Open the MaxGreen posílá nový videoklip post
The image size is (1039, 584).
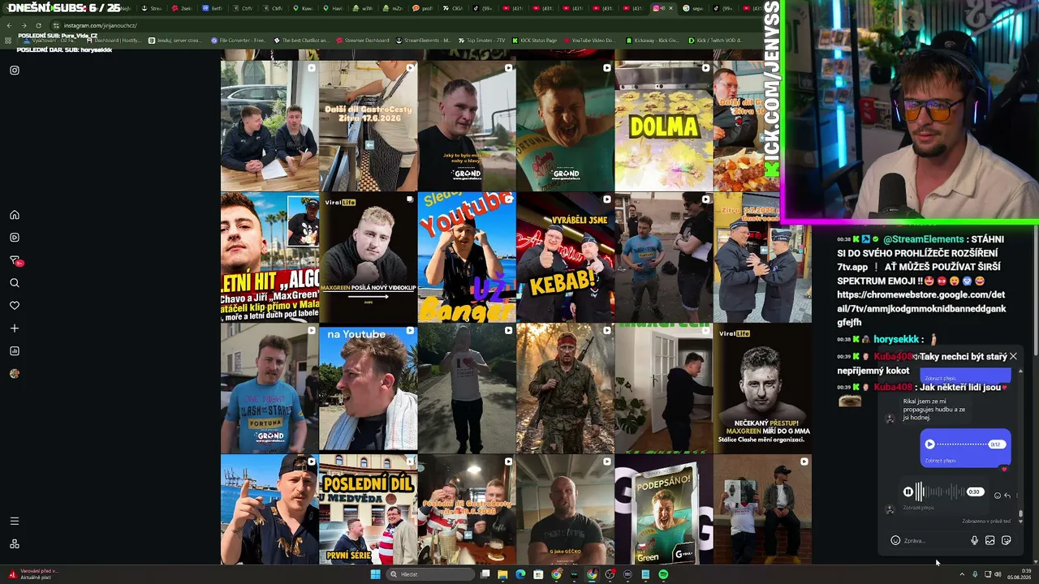click(x=368, y=257)
